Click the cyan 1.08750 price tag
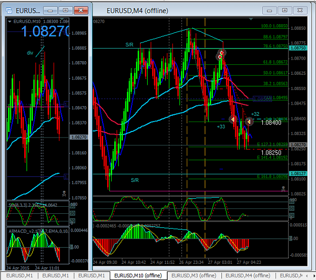The width and height of the screenshot is (316, 280). [298, 48]
